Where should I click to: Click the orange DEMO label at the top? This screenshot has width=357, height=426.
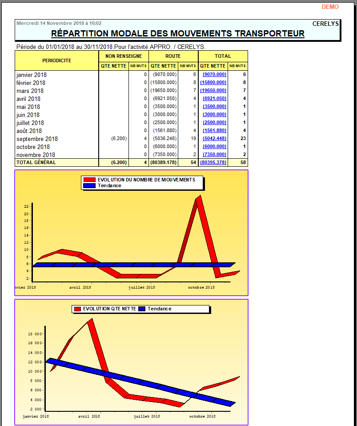(x=330, y=7)
